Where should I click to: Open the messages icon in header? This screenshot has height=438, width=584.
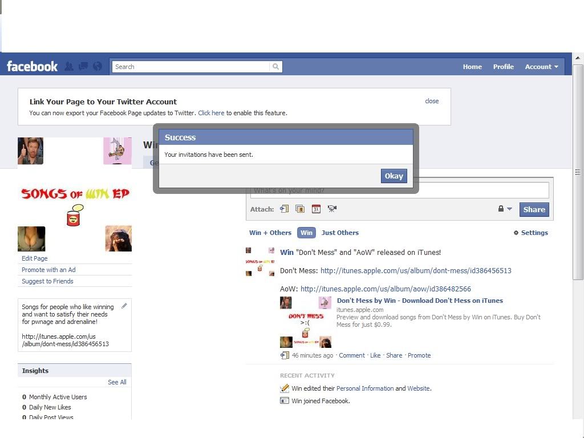83,66
